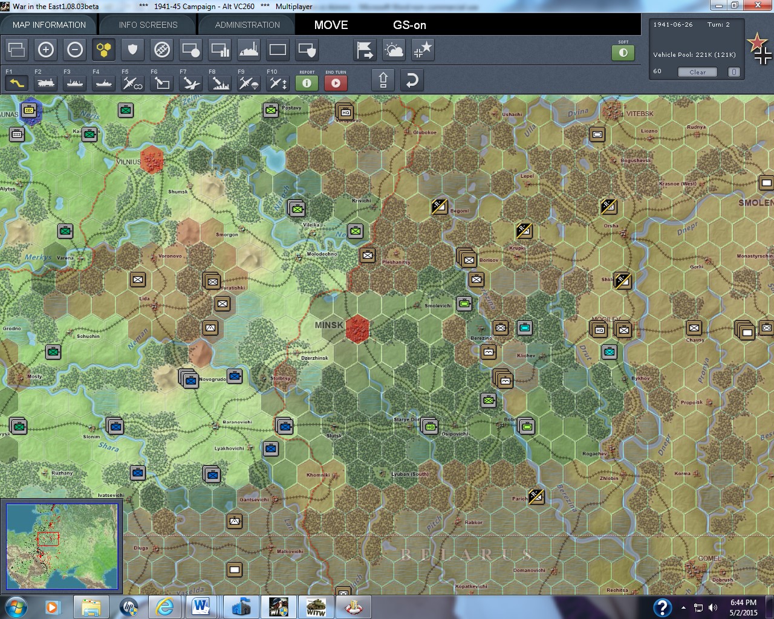Zoom out the map with minus icon
The image size is (774, 619).
[x=75, y=50]
